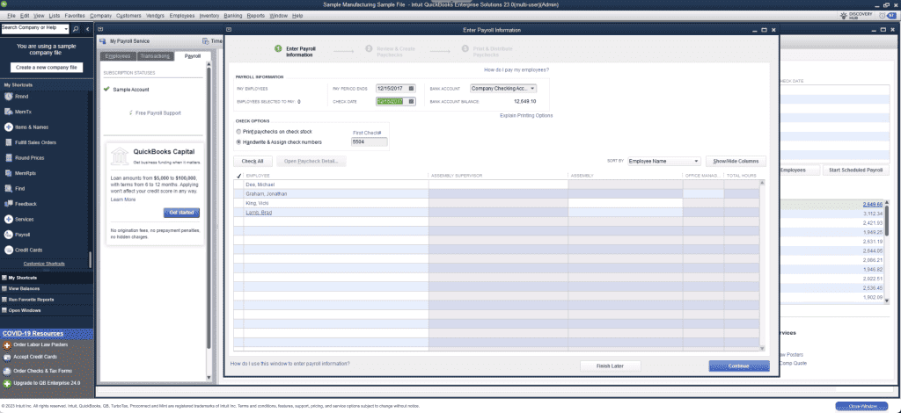Click Order Checks & Tax Forms icon
901x413 pixels.
(x=7, y=371)
